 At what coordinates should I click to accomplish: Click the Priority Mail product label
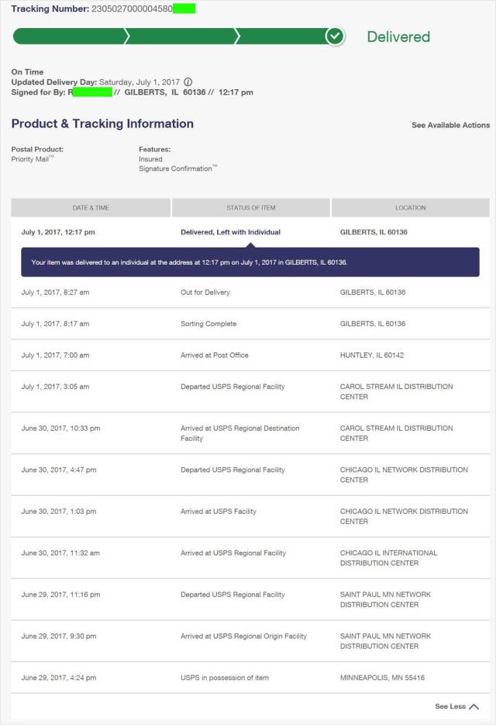tap(31, 159)
